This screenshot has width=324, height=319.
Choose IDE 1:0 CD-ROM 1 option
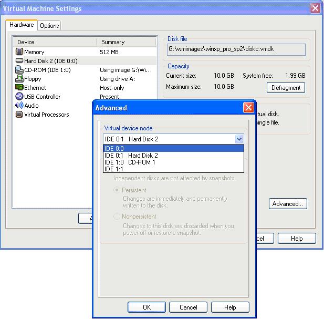click(173, 162)
